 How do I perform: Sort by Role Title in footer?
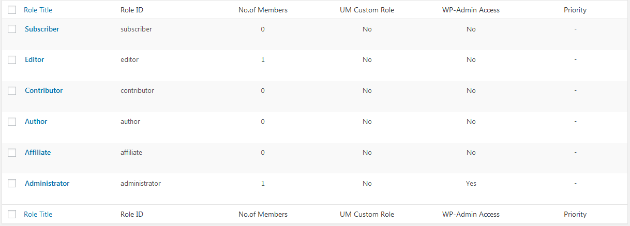point(38,214)
